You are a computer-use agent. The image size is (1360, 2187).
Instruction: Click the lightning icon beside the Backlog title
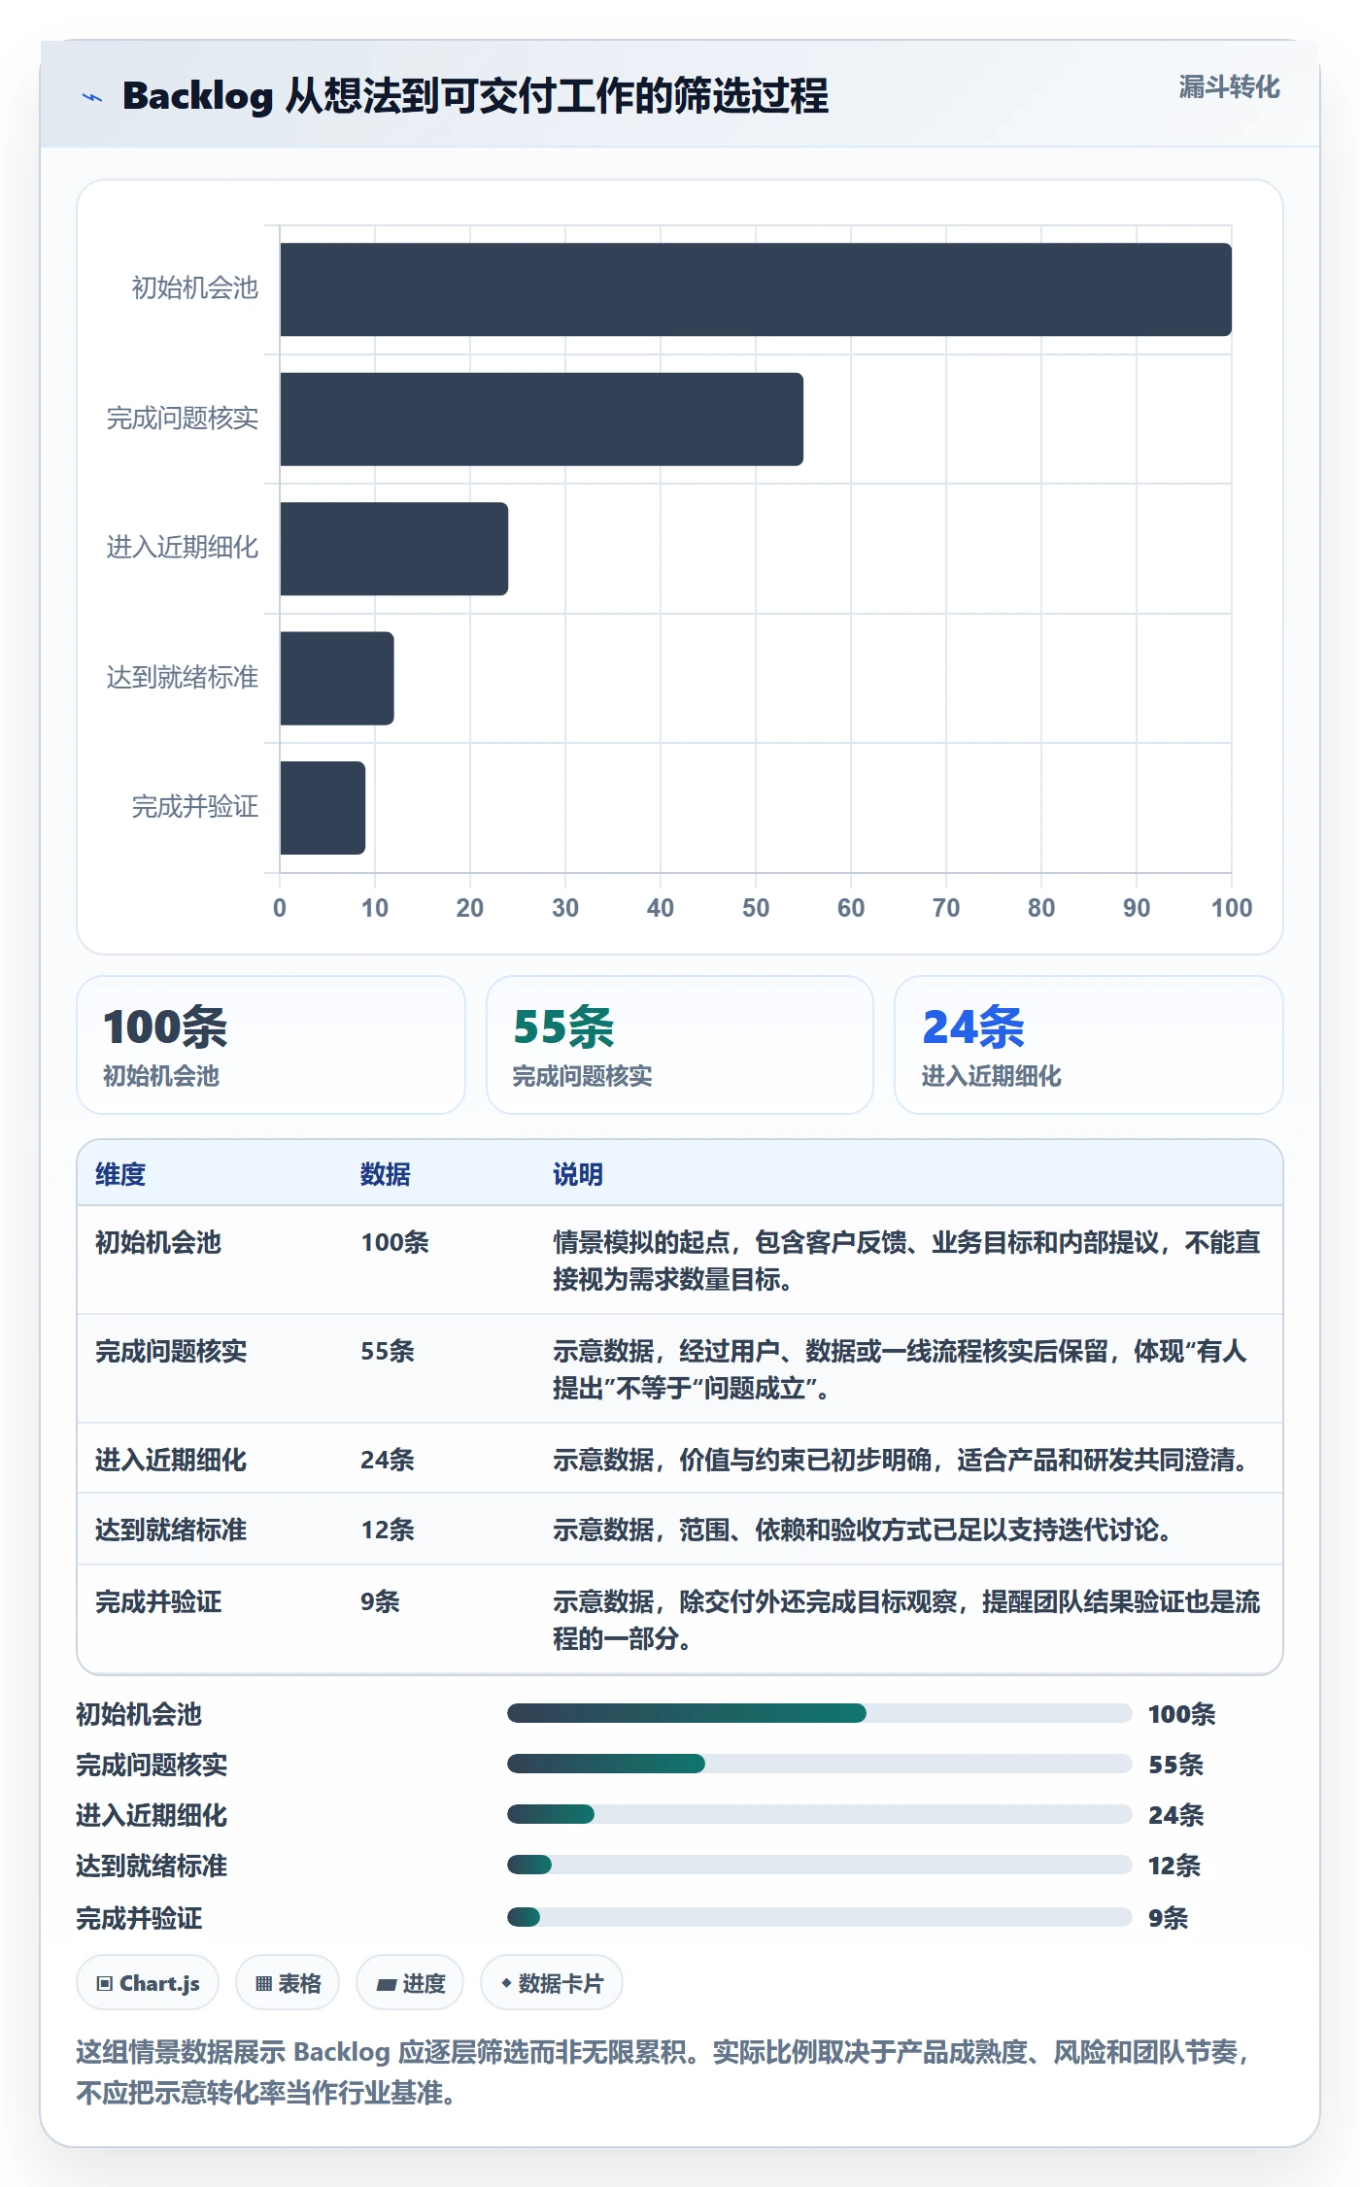click(92, 97)
